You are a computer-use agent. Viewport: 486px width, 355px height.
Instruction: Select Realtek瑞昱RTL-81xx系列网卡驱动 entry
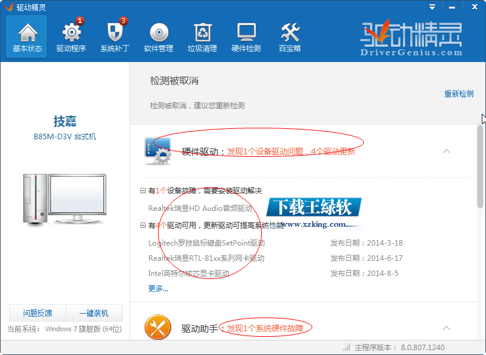206,258
